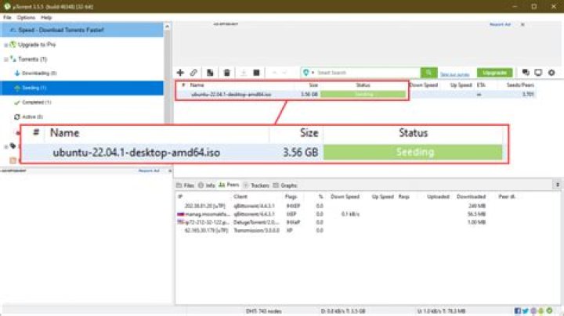Switch to the Graphs tab
564x316 pixels.
click(x=285, y=185)
